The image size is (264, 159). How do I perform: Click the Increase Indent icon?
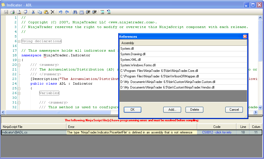pos(95,12)
